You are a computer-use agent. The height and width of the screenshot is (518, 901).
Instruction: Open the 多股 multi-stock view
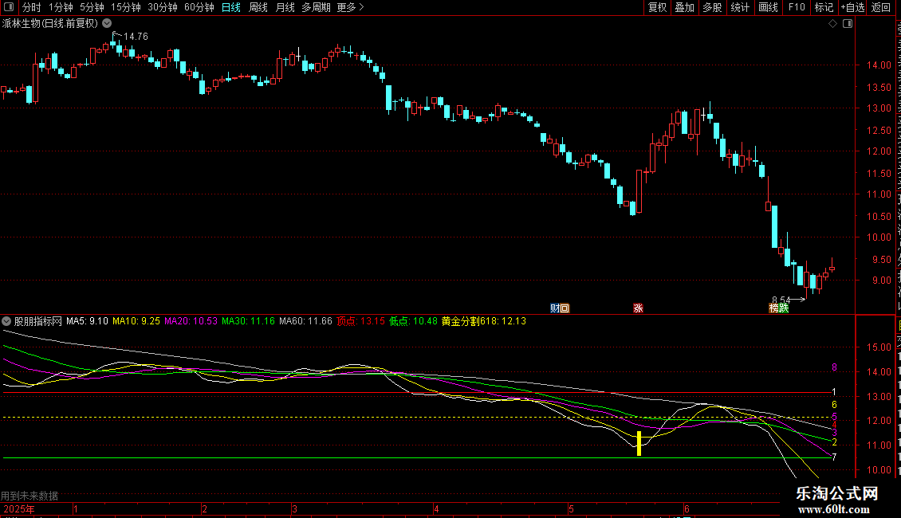712,7
